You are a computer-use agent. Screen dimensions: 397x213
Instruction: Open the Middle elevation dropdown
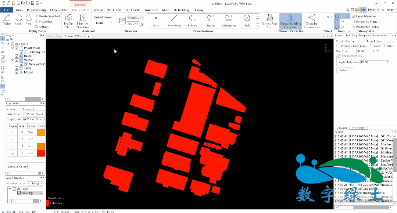pyautogui.click(x=135, y=18)
